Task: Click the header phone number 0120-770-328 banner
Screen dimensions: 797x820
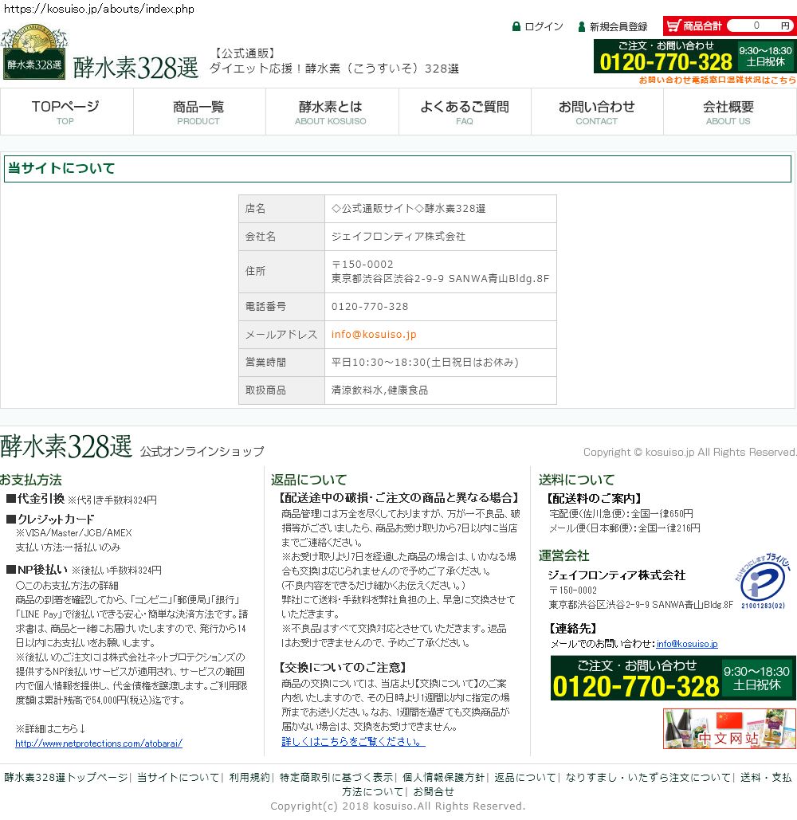Action: coord(693,57)
